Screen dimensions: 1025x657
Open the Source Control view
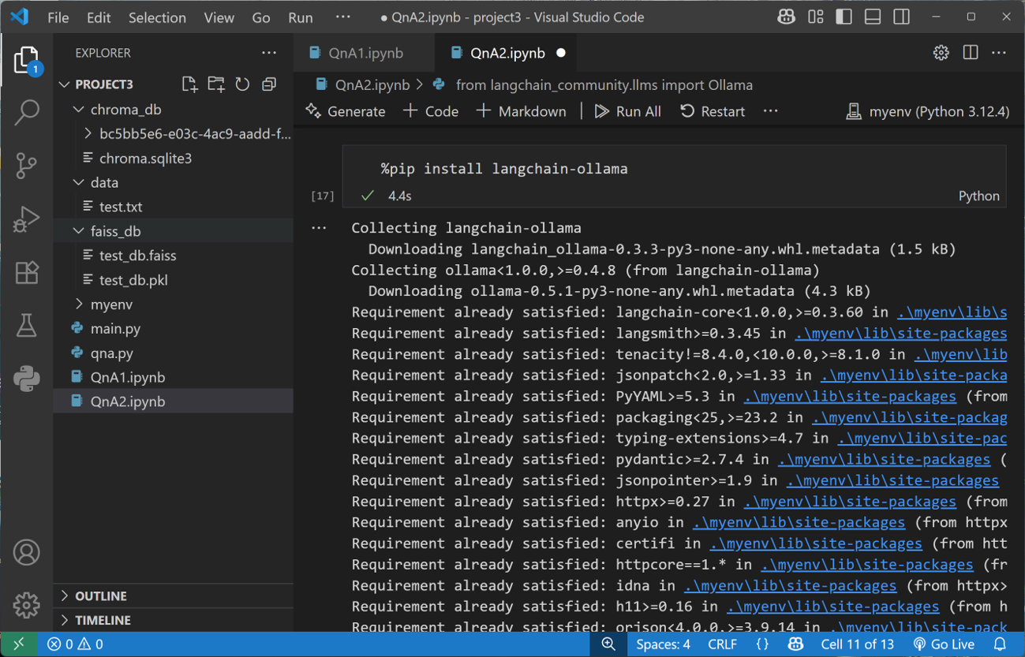26,165
